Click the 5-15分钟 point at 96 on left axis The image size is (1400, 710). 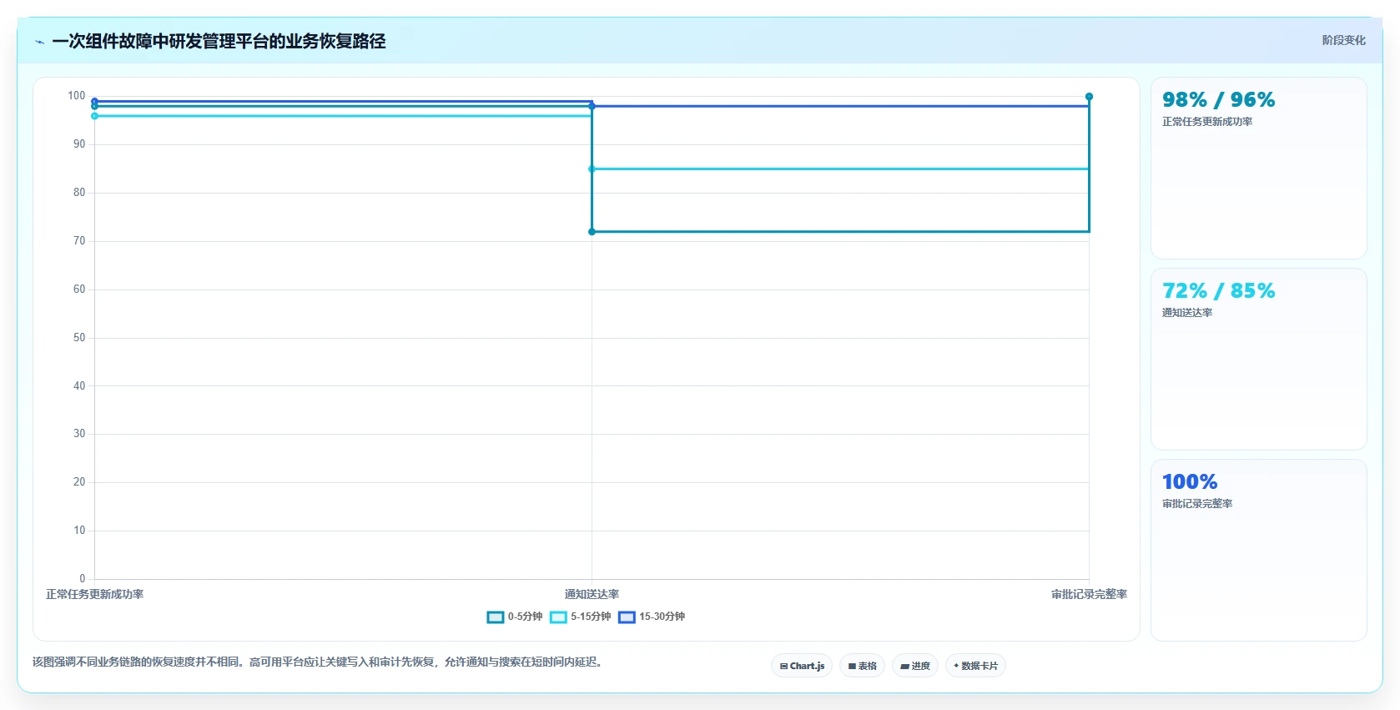pos(94,116)
